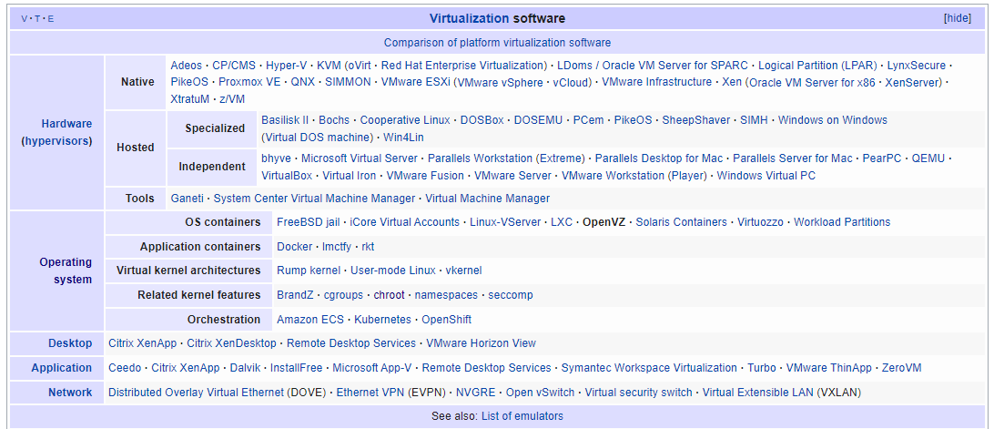Viewport: 994px width, 429px height.
Task: Open the Ganeti link
Action: tap(187, 199)
